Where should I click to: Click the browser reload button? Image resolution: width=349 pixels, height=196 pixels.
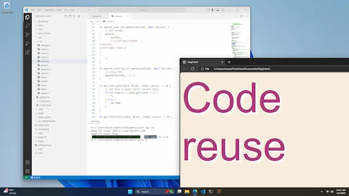tap(192, 69)
